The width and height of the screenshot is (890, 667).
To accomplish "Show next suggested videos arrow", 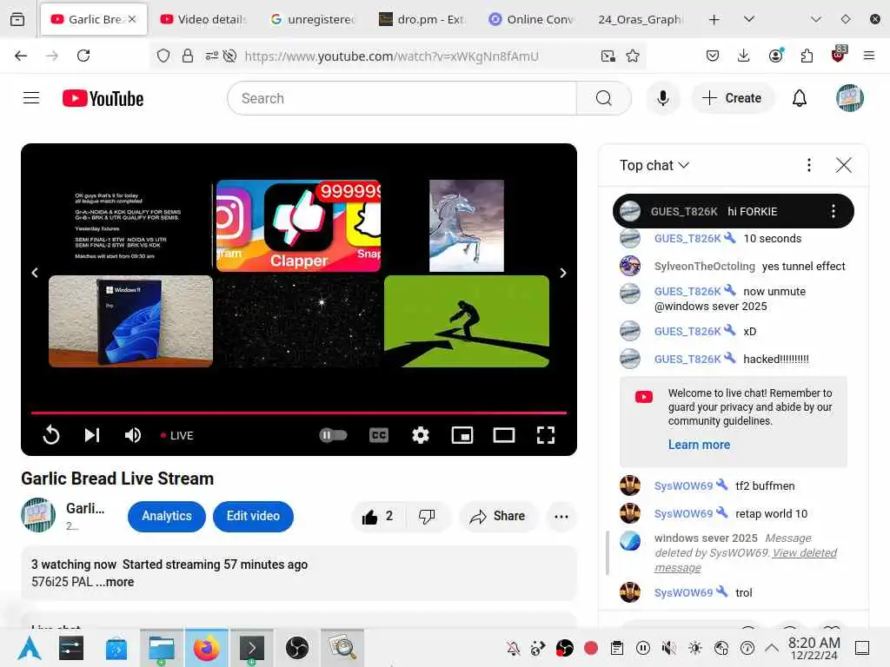I will click(562, 273).
